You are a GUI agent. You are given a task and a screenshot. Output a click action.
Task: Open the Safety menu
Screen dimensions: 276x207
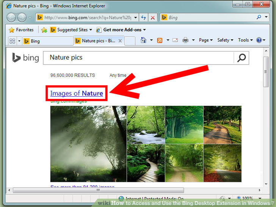point(225,40)
